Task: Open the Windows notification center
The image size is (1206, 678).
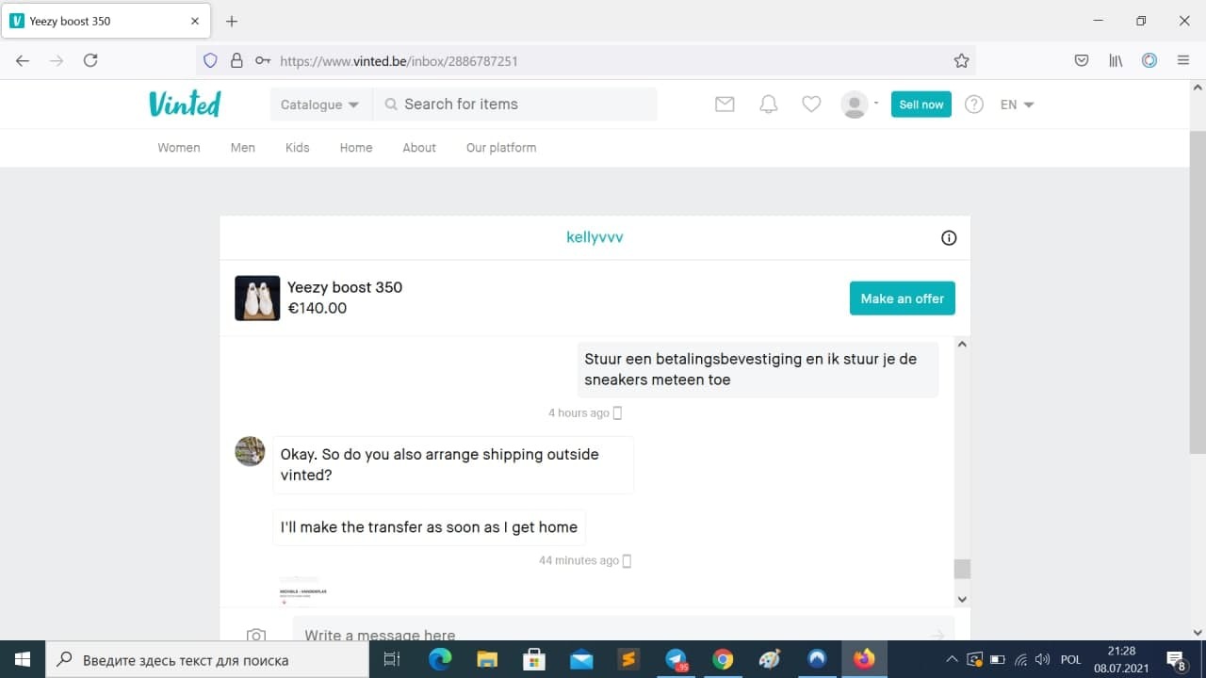Action: pos(1176,659)
